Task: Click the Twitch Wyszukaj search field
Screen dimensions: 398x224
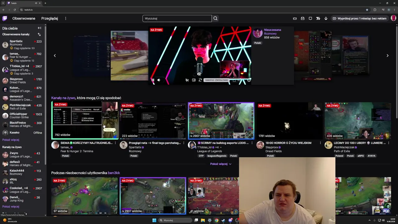Action: click(x=177, y=18)
